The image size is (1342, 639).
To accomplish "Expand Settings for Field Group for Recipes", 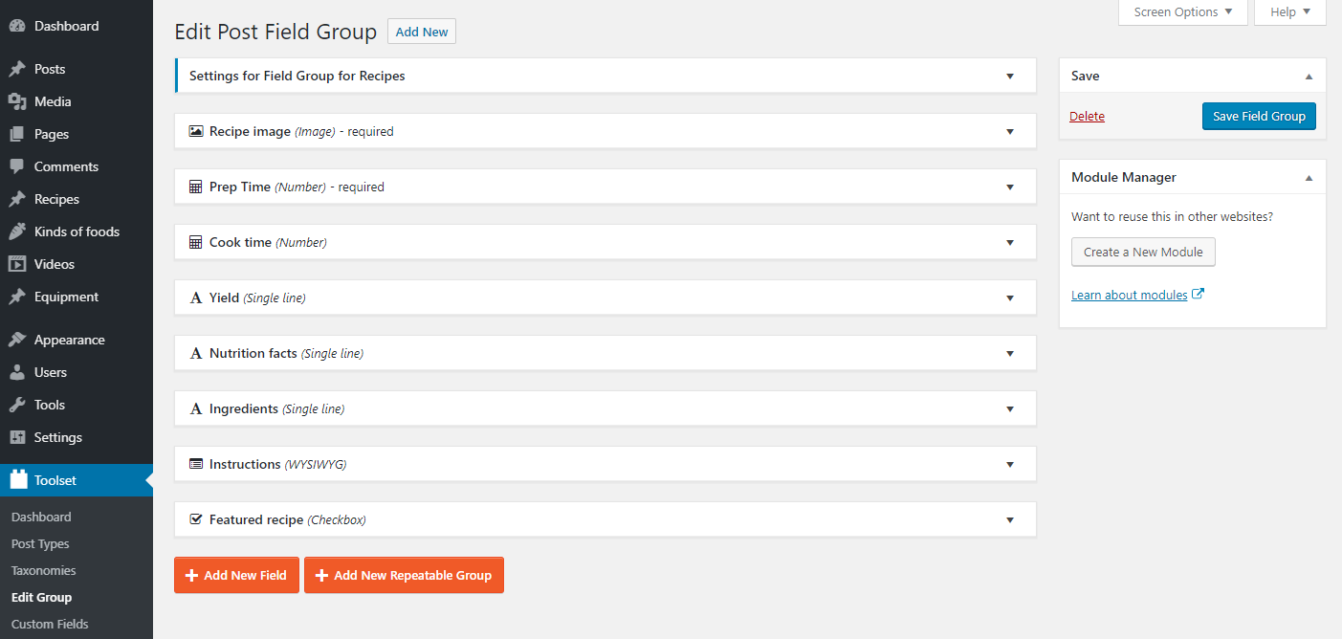I will pos(1010,77).
